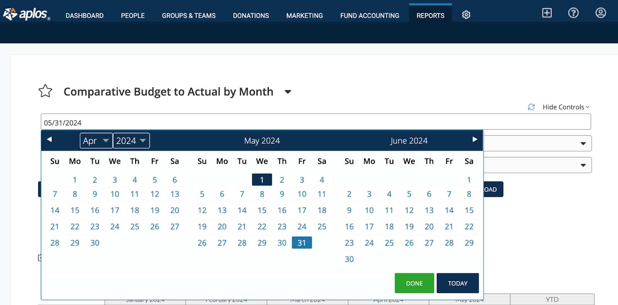Select May 15 in the calendar
The width and height of the screenshot is (618, 305).
coord(262,210)
